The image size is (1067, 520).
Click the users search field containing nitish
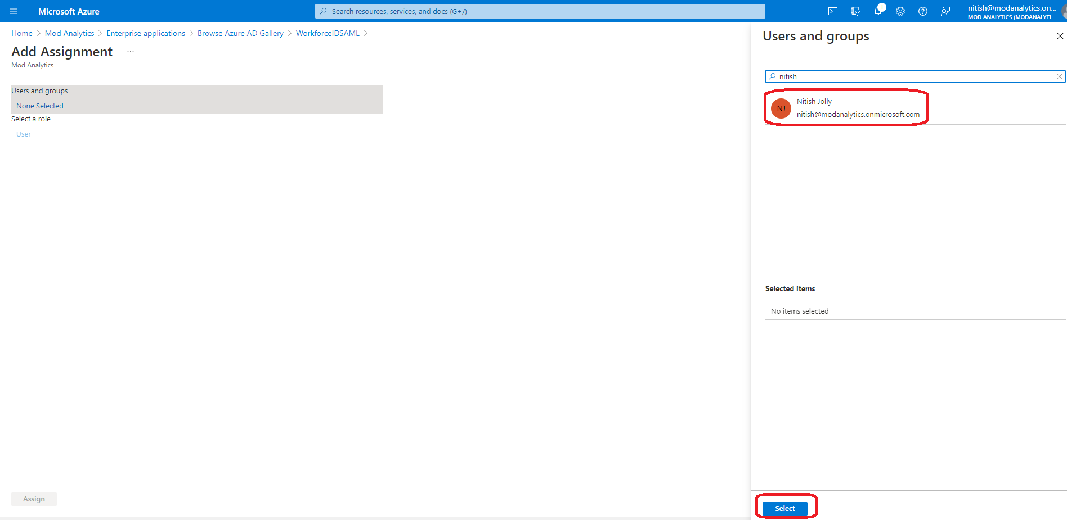pos(915,76)
